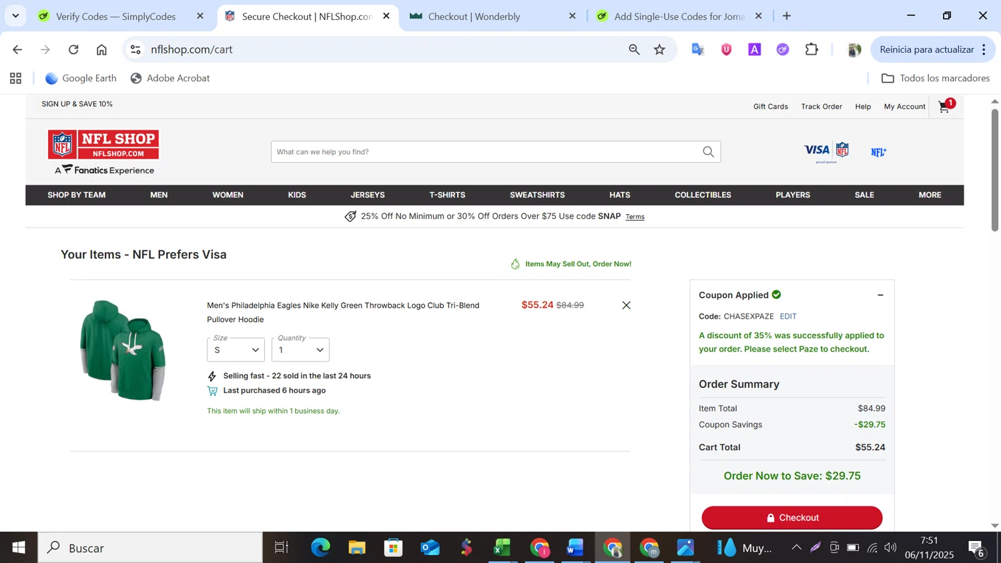Open the HATS navigation menu

point(619,195)
